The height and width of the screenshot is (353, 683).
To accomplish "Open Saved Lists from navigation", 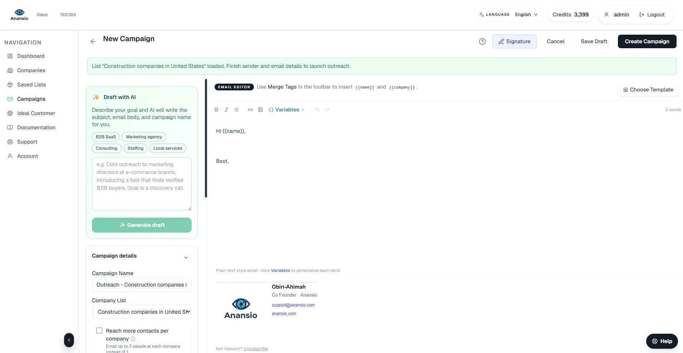I will [31, 85].
